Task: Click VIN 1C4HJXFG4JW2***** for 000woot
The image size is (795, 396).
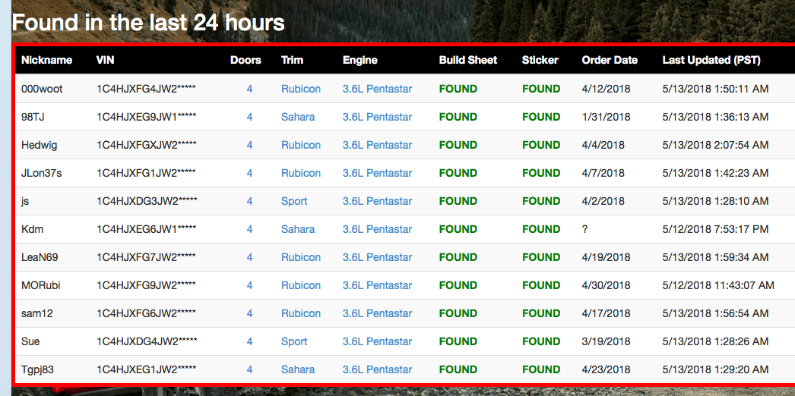Action: pos(146,89)
